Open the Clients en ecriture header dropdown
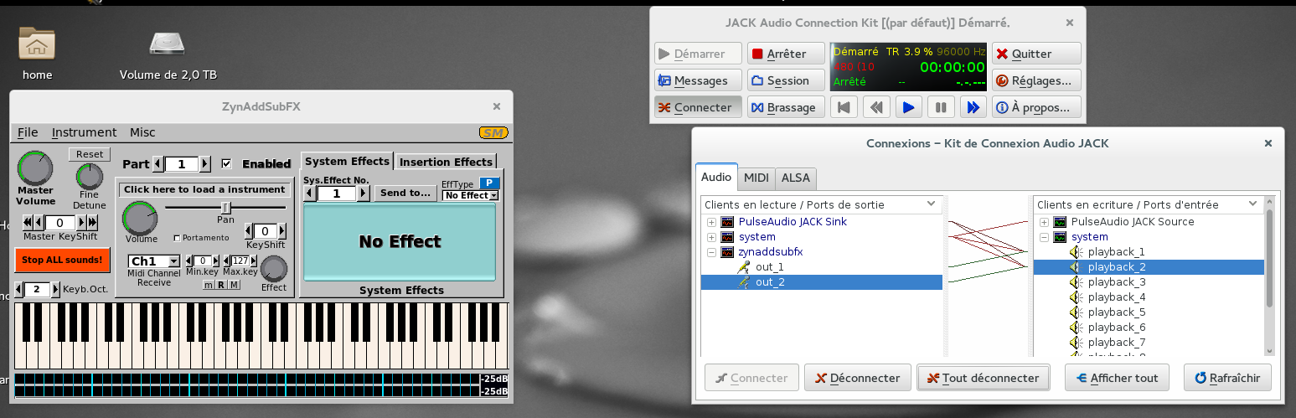Image resolution: width=1296 pixels, height=418 pixels. pyautogui.click(x=1254, y=204)
